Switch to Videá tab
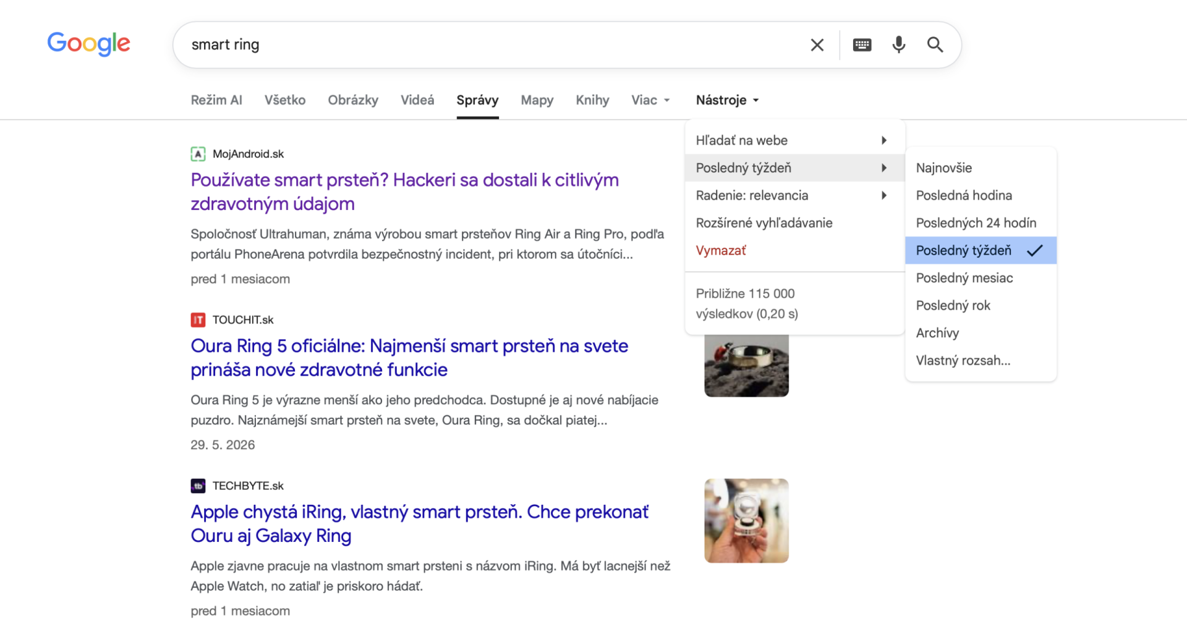The height and width of the screenshot is (629, 1187). (x=417, y=100)
